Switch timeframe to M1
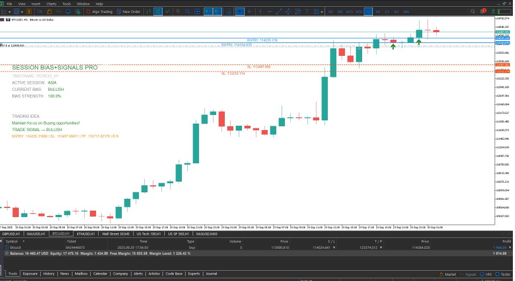Viewport: 515px width, 281px height. tap(331, 11)
